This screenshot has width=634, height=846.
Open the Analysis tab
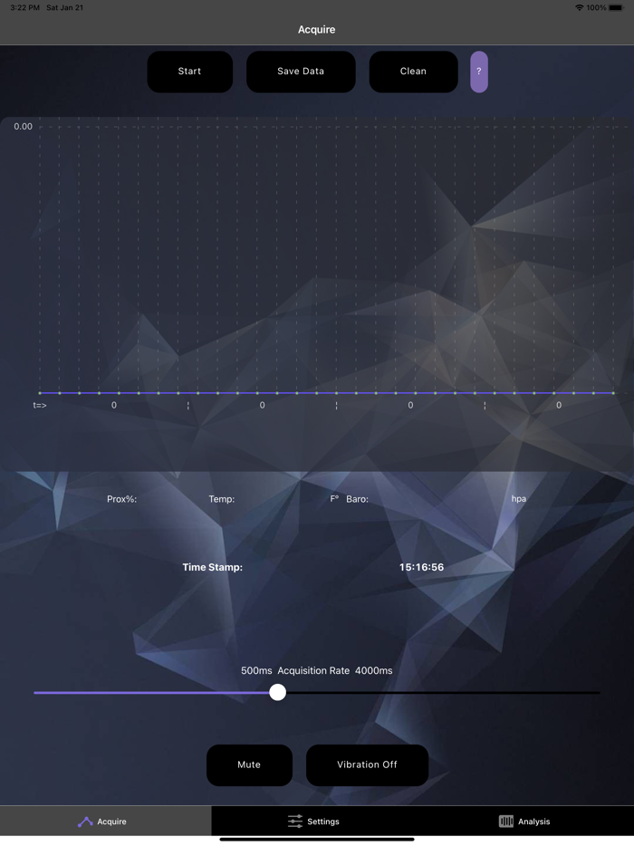pos(528,822)
